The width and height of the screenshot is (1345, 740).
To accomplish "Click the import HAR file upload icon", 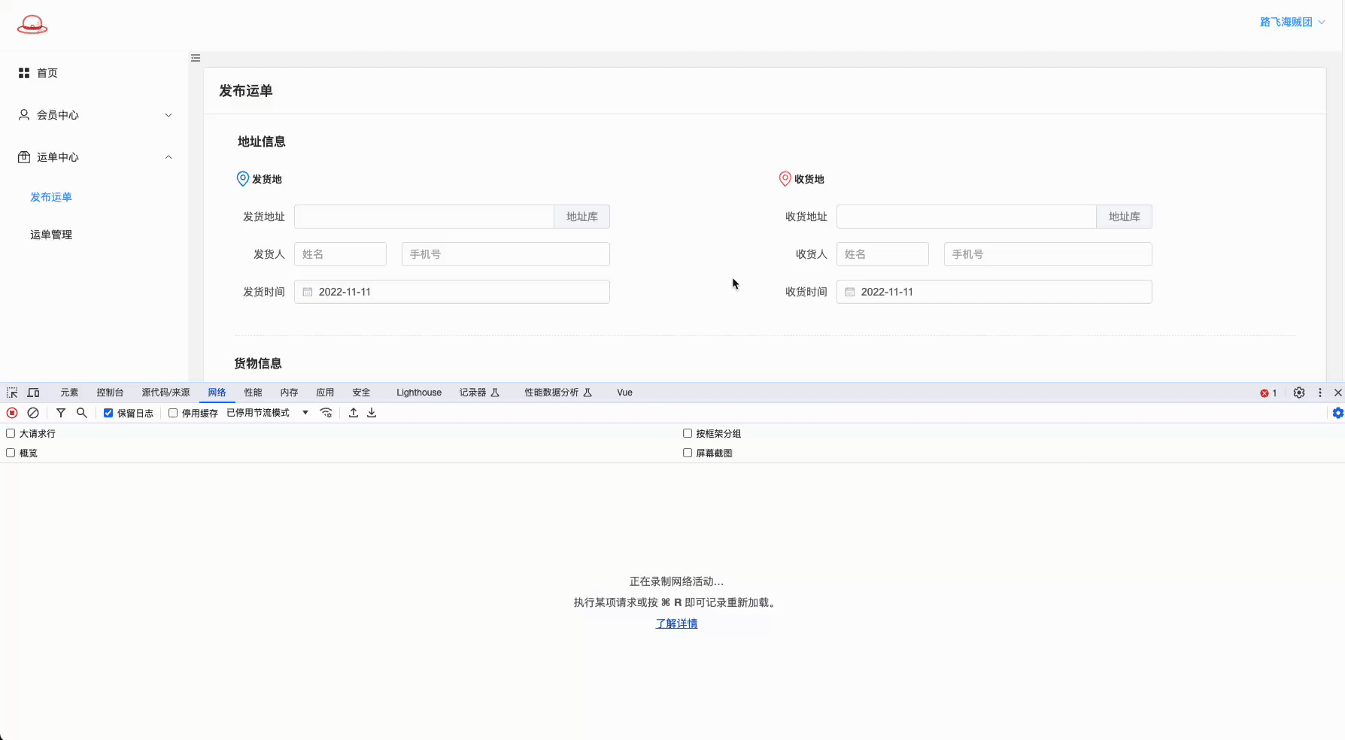I will coord(354,413).
